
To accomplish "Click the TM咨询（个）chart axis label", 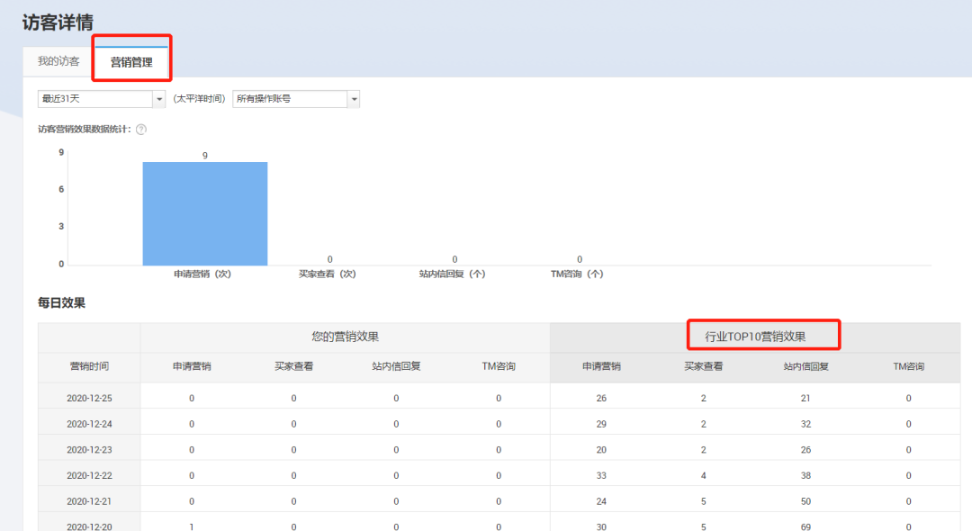I will [577, 274].
